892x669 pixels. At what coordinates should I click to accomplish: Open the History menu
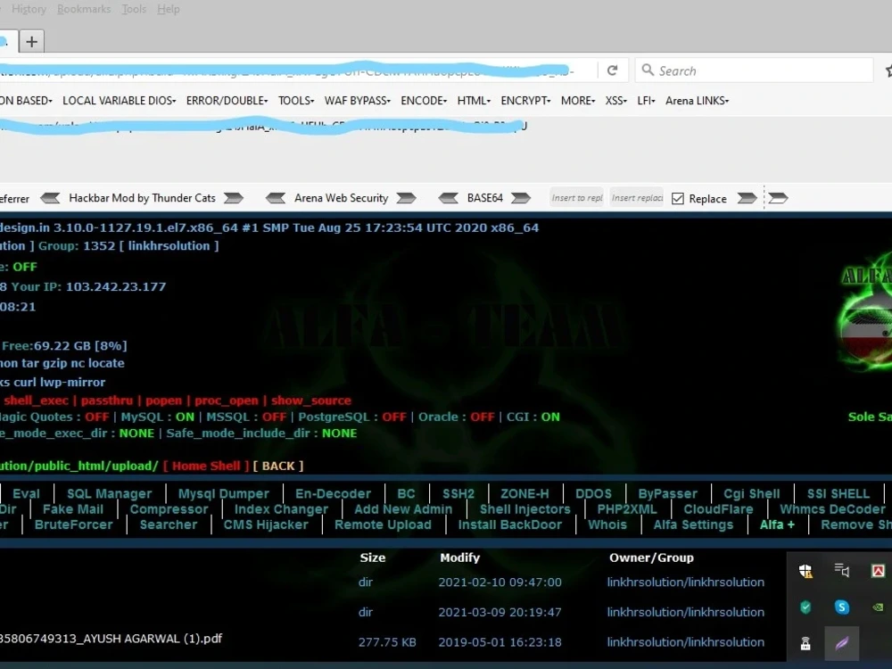tap(29, 9)
